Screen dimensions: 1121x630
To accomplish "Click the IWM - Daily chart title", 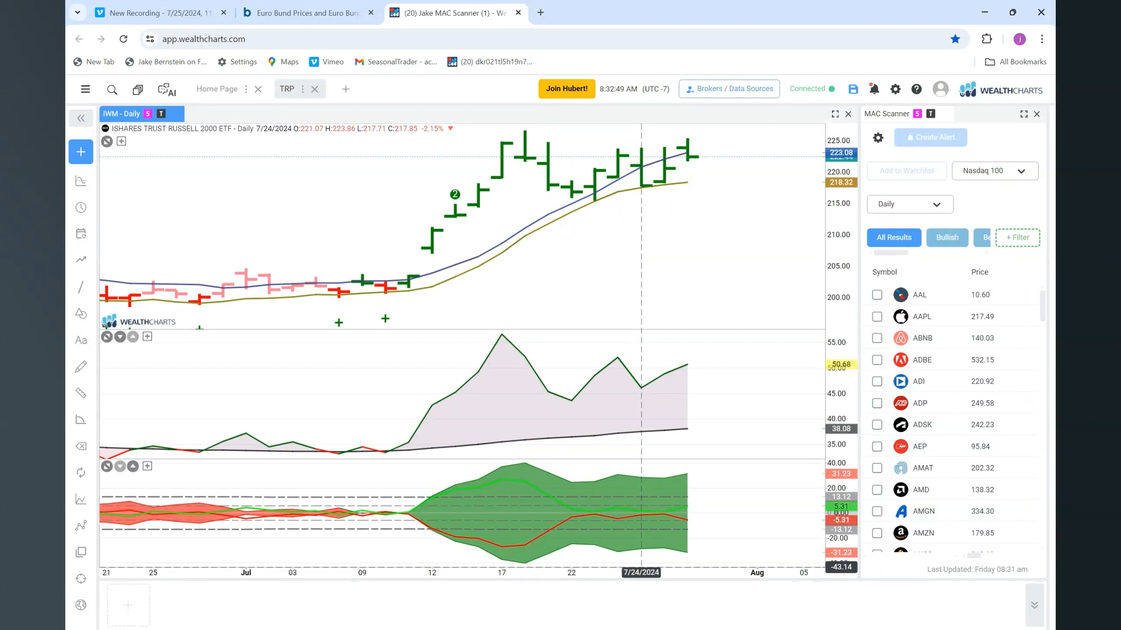I will pos(121,114).
